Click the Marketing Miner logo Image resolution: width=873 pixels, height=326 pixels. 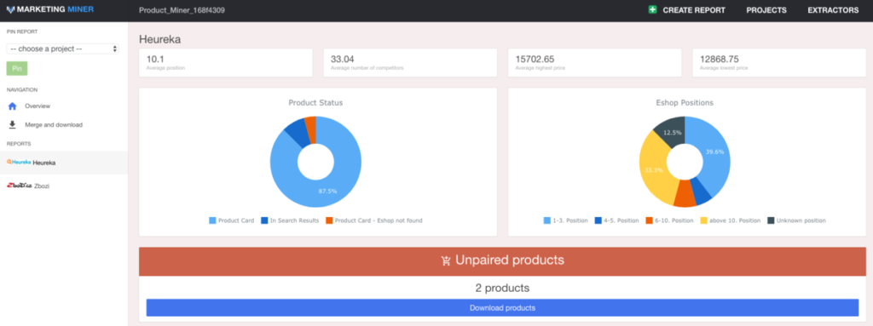(x=50, y=10)
